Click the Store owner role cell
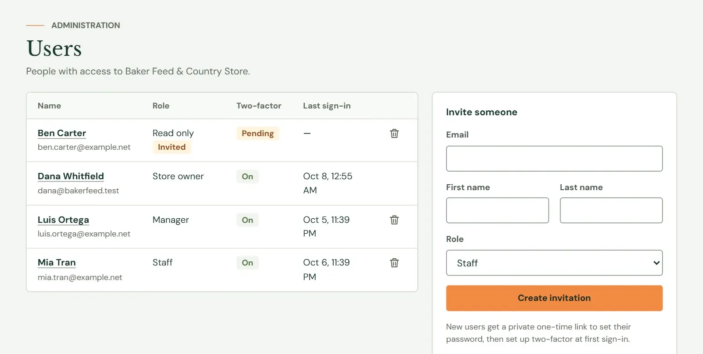This screenshot has height=354, width=703. (x=178, y=176)
